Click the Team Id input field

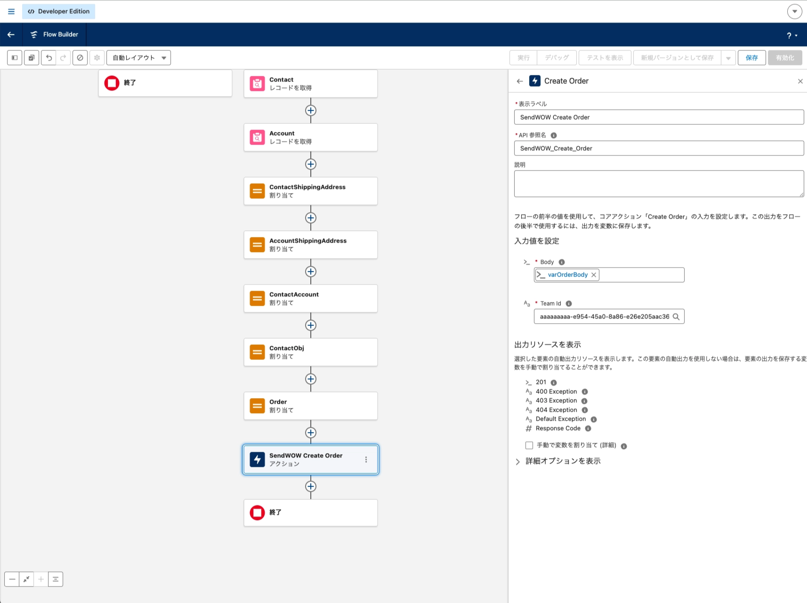tap(609, 317)
